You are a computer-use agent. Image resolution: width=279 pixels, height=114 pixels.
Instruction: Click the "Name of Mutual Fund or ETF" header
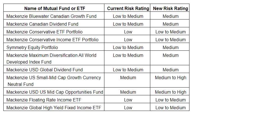(x=54, y=8)
